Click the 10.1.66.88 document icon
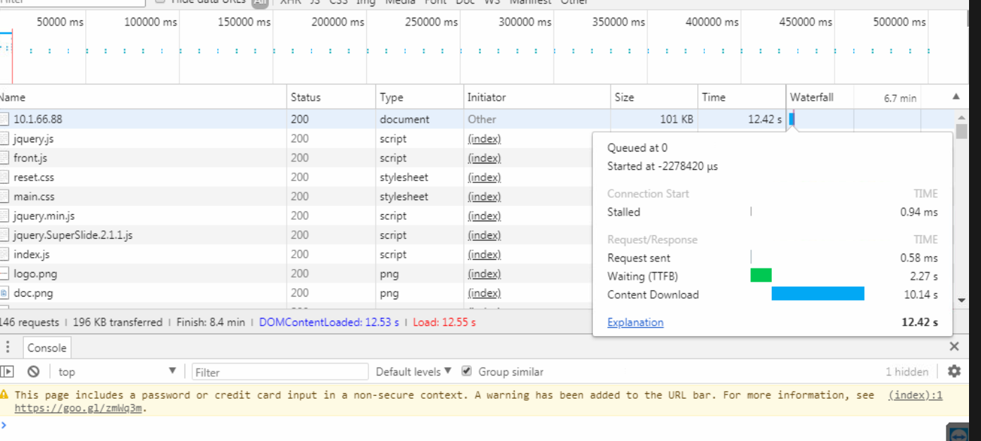Viewport: 981px width, 441px height. [x=4, y=119]
